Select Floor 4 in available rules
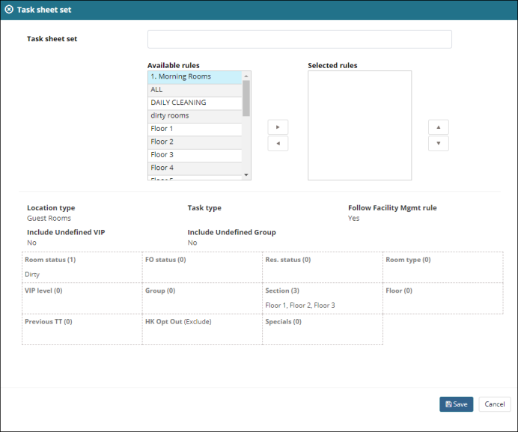Viewport: 518px width, 432px height. [195, 168]
